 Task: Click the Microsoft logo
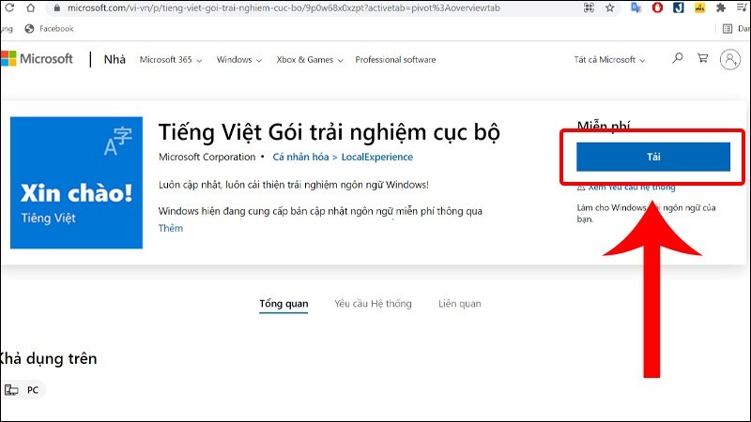pyautogui.click(x=37, y=59)
